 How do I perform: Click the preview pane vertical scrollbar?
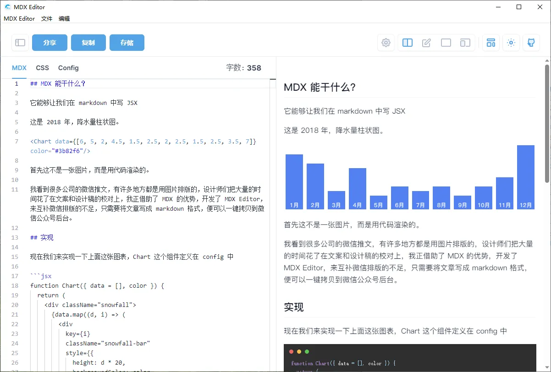[547, 124]
